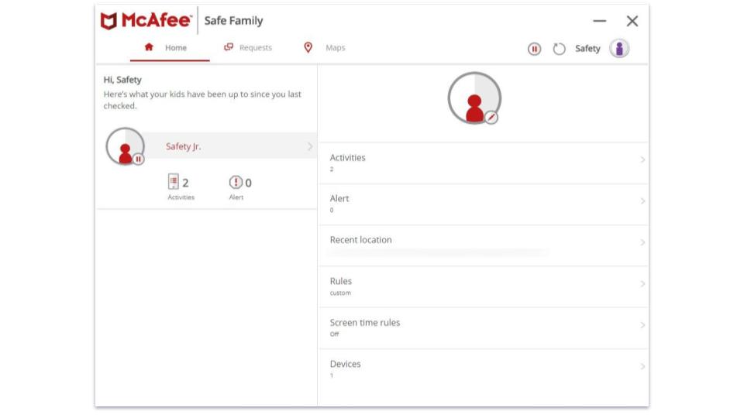Click the Requests chat bubbles icon

pyautogui.click(x=229, y=47)
